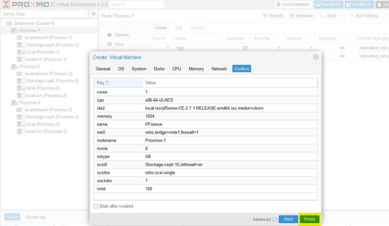Open the Server View settings gear
Image resolution: width=389 pixels, height=226 pixels.
93,14
